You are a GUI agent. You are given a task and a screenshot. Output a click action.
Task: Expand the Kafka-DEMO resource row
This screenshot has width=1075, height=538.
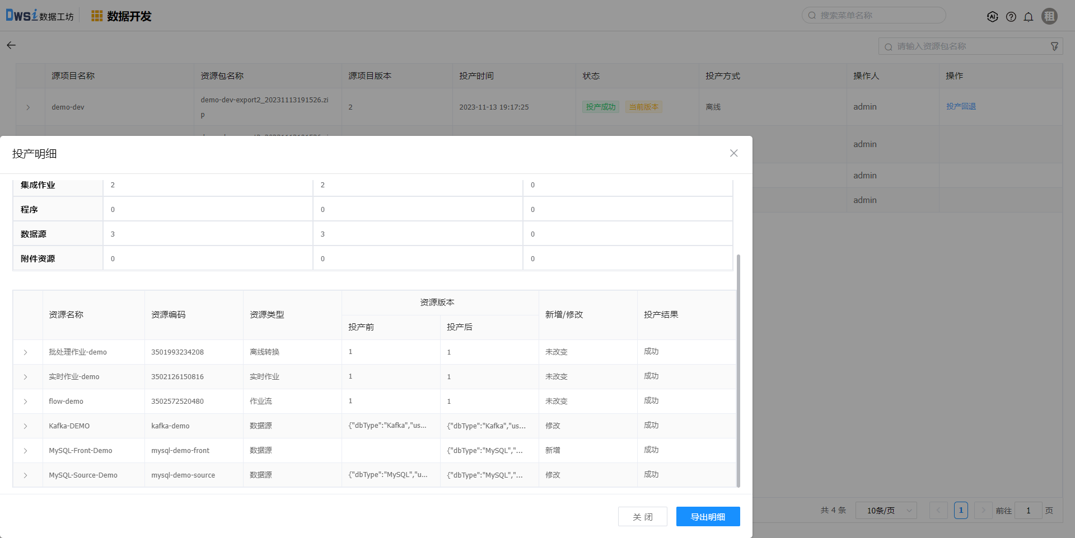(26, 426)
